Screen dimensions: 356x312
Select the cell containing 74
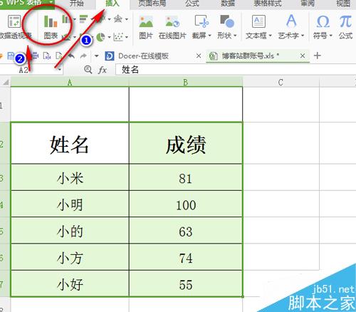(186, 257)
